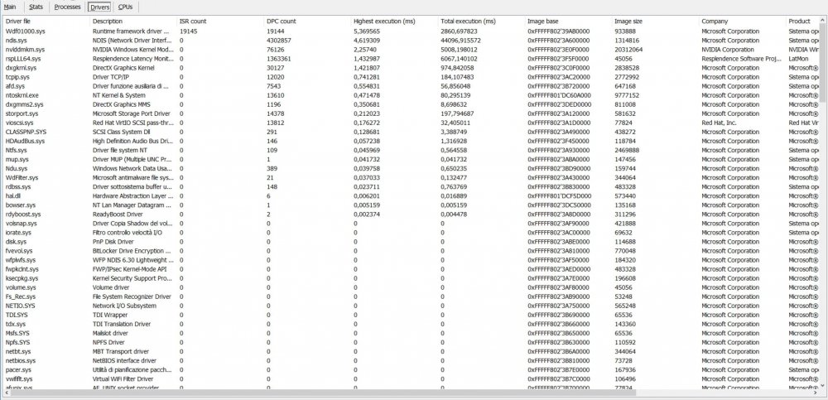Select the tcpip.sys driver row

click(411, 77)
